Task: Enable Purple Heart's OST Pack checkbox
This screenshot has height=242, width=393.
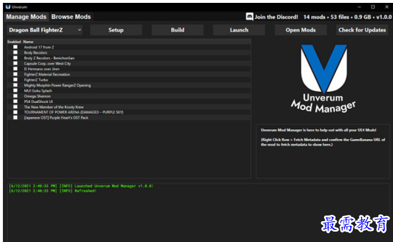Action: pyautogui.click(x=16, y=118)
